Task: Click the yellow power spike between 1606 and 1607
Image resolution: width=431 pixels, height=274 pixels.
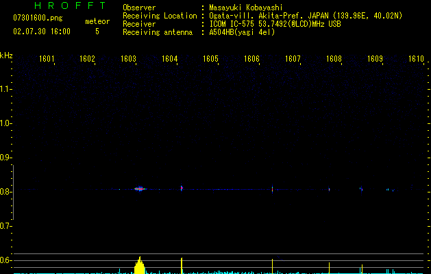Action: tap(272, 266)
